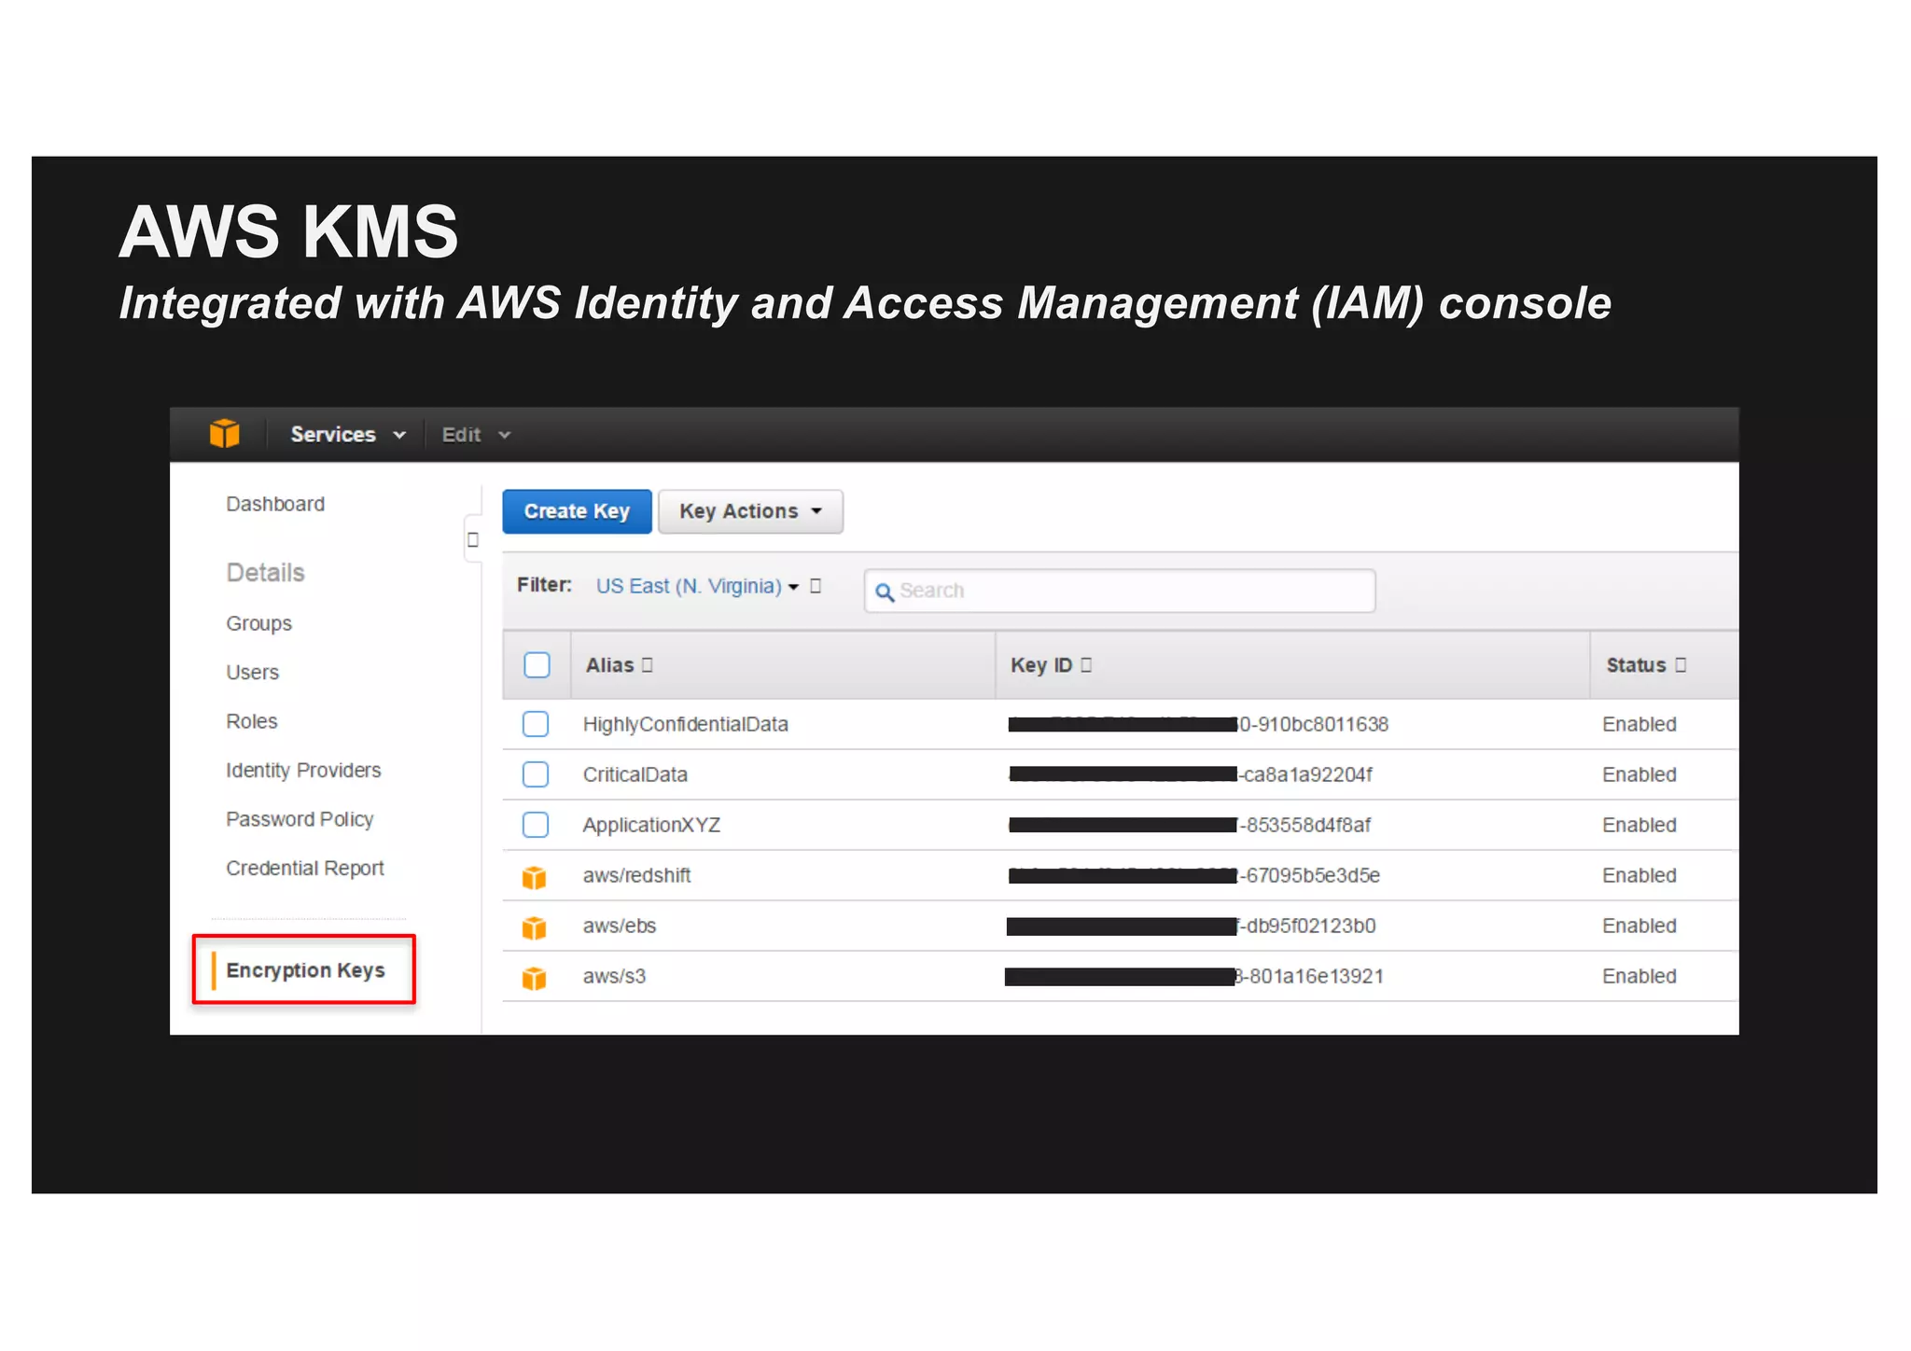Open the HighlyConfidentialData key alias
Screen dimensions: 1911x1351
(685, 724)
